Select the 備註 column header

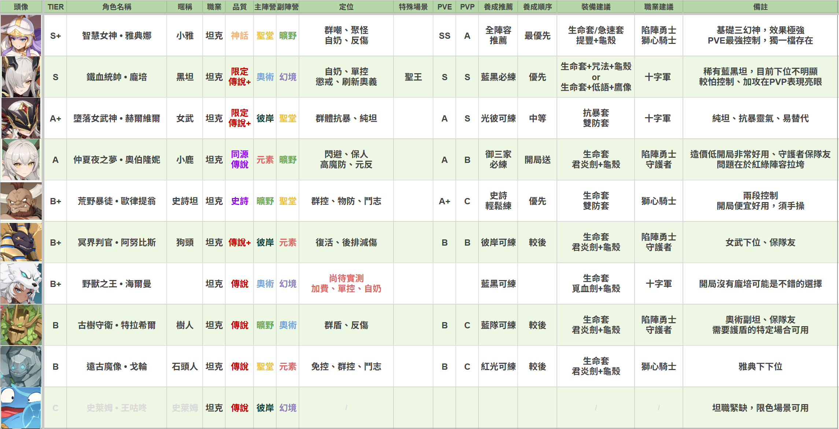(x=760, y=7)
